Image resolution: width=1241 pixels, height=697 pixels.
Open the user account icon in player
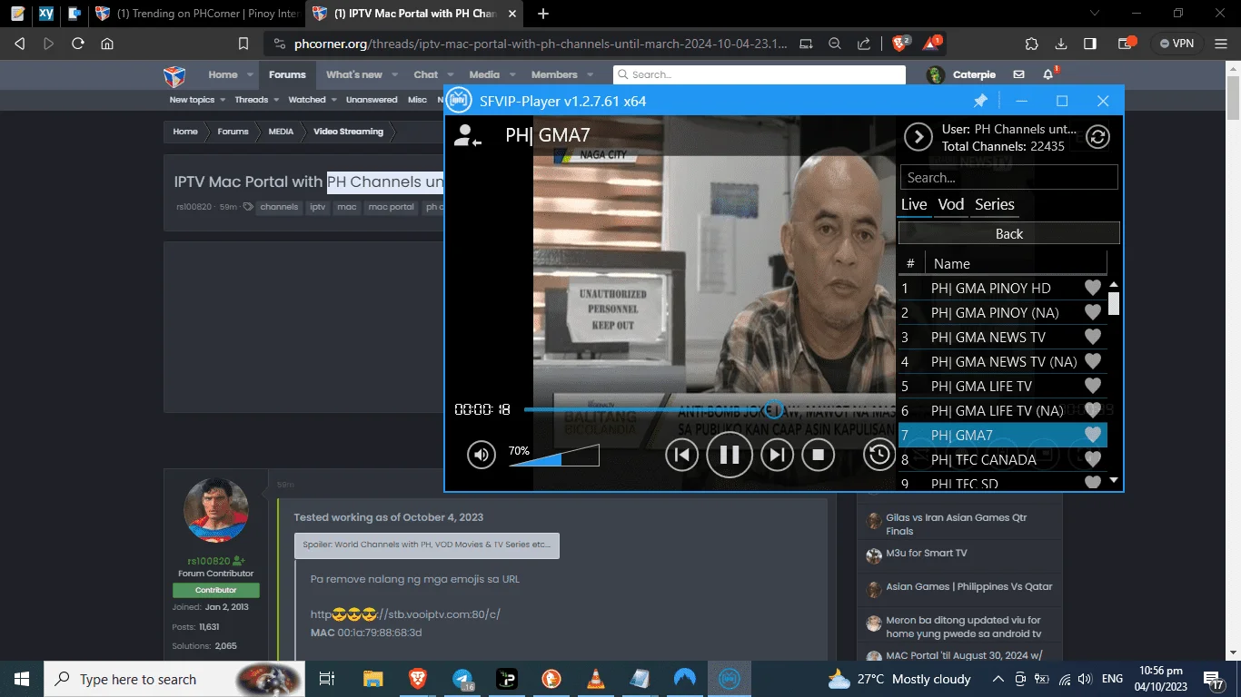(x=468, y=136)
